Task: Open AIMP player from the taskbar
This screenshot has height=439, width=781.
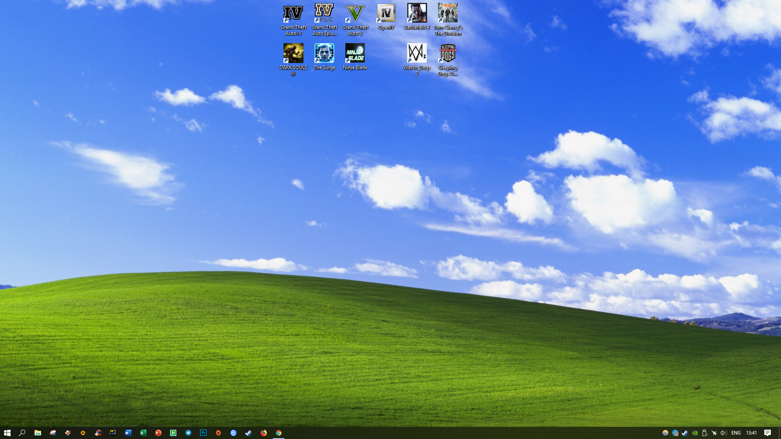Action: [83, 433]
